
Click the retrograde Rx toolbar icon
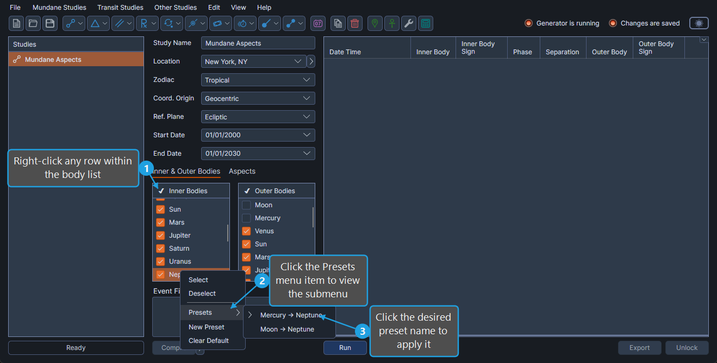click(x=144, y=23)
